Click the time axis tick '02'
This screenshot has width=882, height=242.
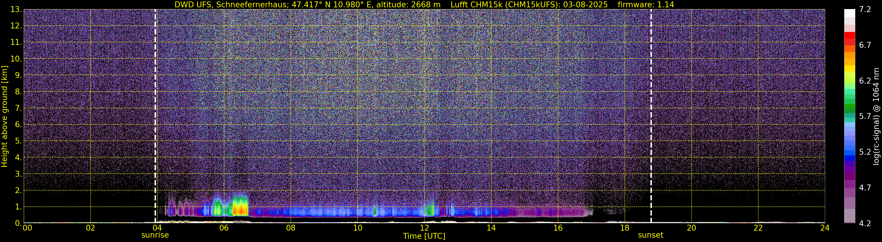(90, 228)
